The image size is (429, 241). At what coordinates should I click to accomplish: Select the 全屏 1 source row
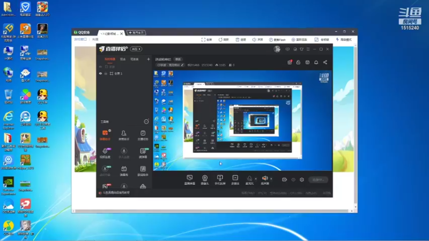pyautogui.click(x=124, y=73)
